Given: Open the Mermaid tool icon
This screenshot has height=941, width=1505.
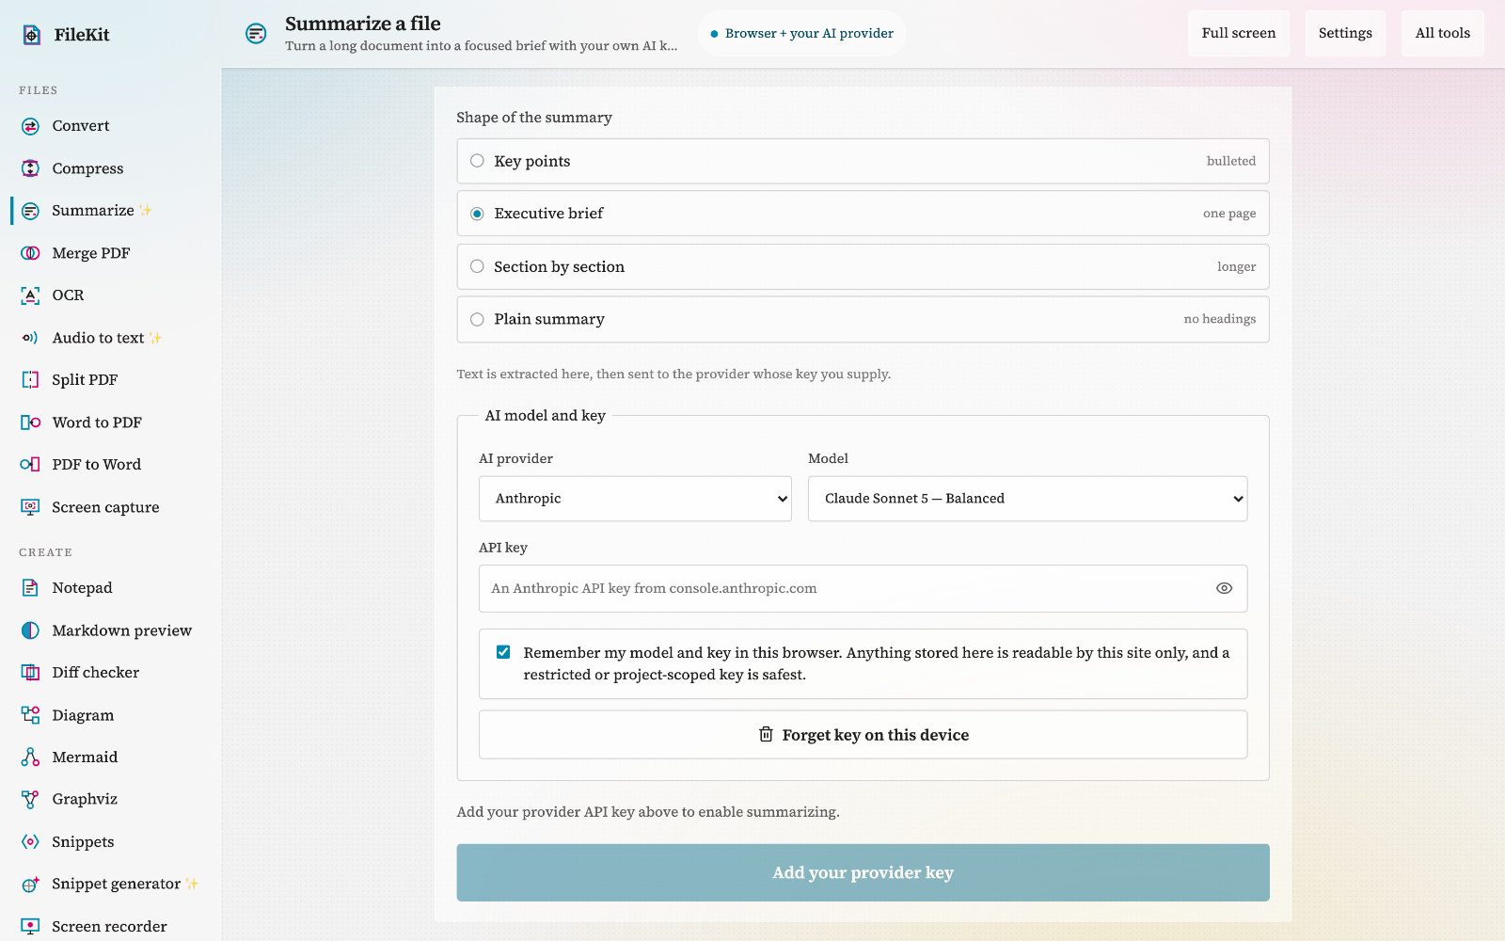Looking at the screenshot, I should (x=30, y=758).
